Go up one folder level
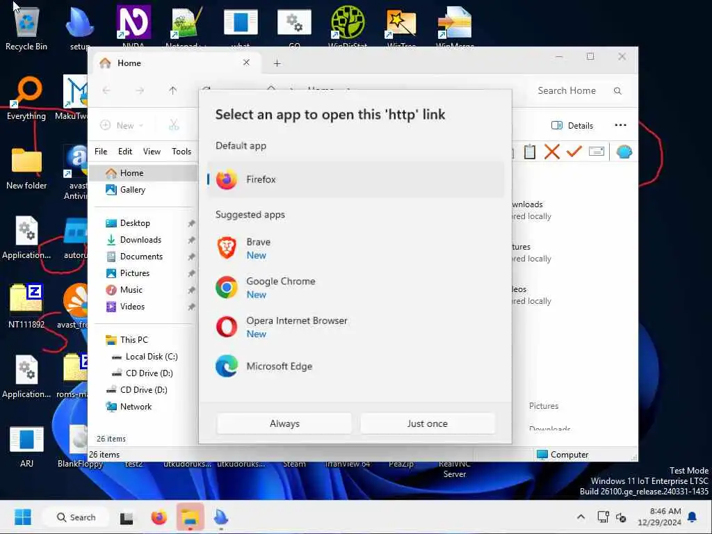Screen dimensions: 712x534 (x=172, y=90)
